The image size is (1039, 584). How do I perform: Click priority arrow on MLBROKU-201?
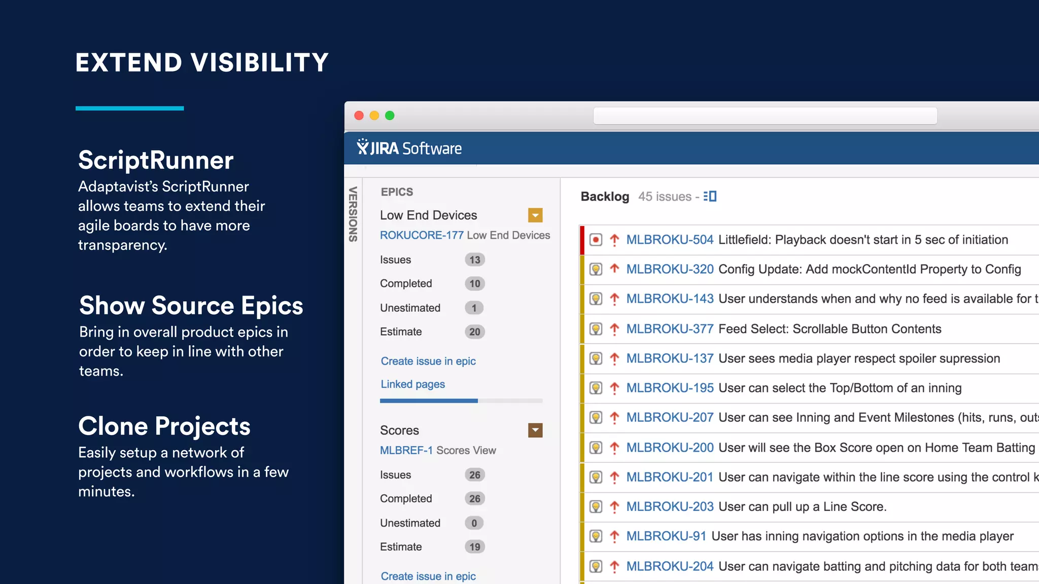click(x=614, y=477)
